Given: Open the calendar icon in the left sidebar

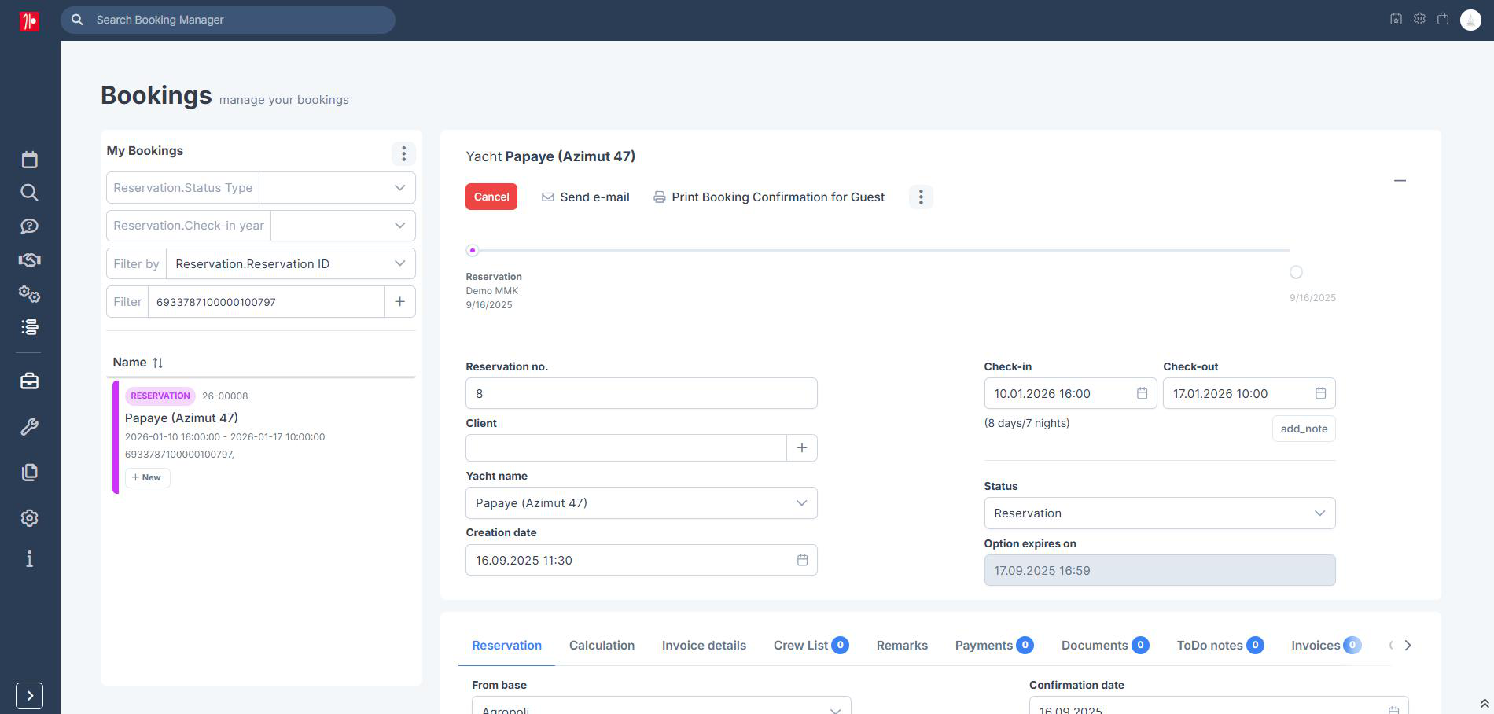Looking at the screenshot, I should pos(29,160).
